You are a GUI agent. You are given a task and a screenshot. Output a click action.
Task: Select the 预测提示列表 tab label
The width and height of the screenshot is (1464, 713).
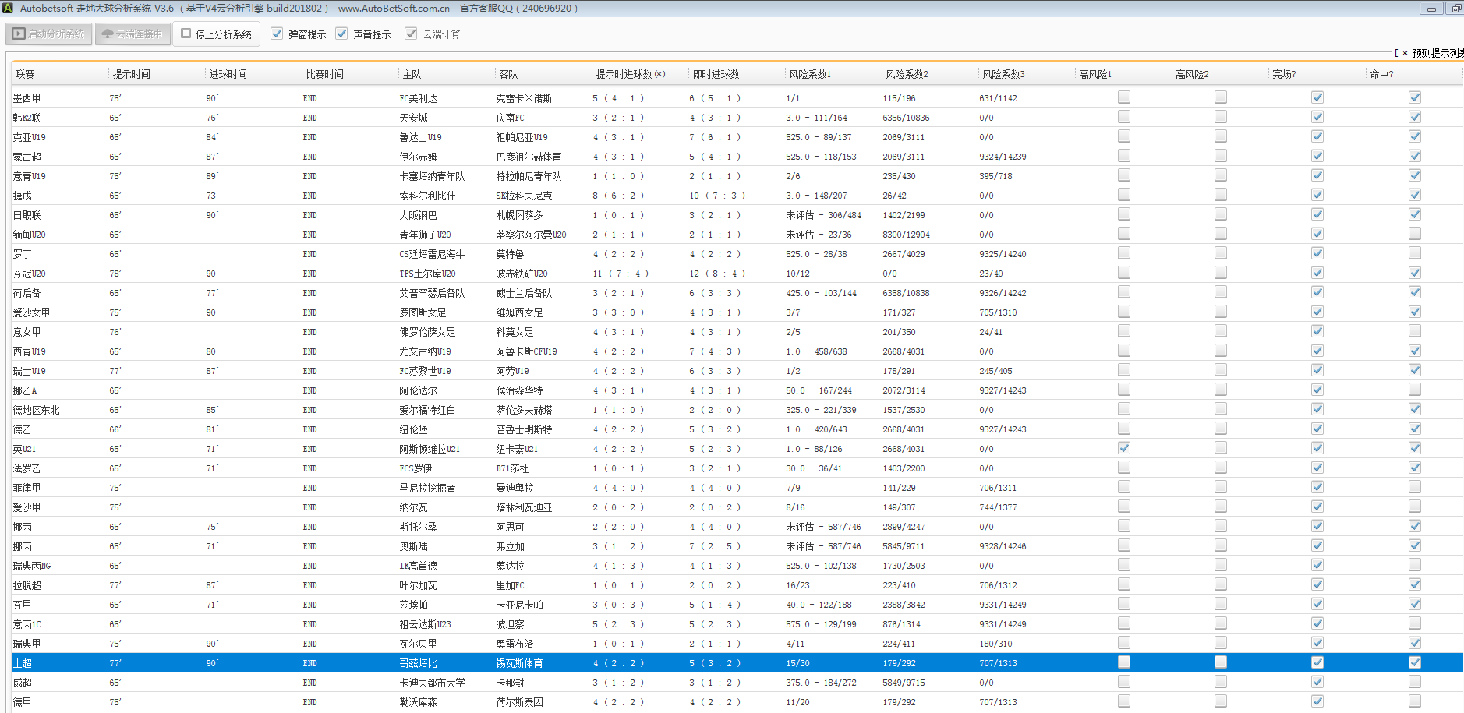1436,53
